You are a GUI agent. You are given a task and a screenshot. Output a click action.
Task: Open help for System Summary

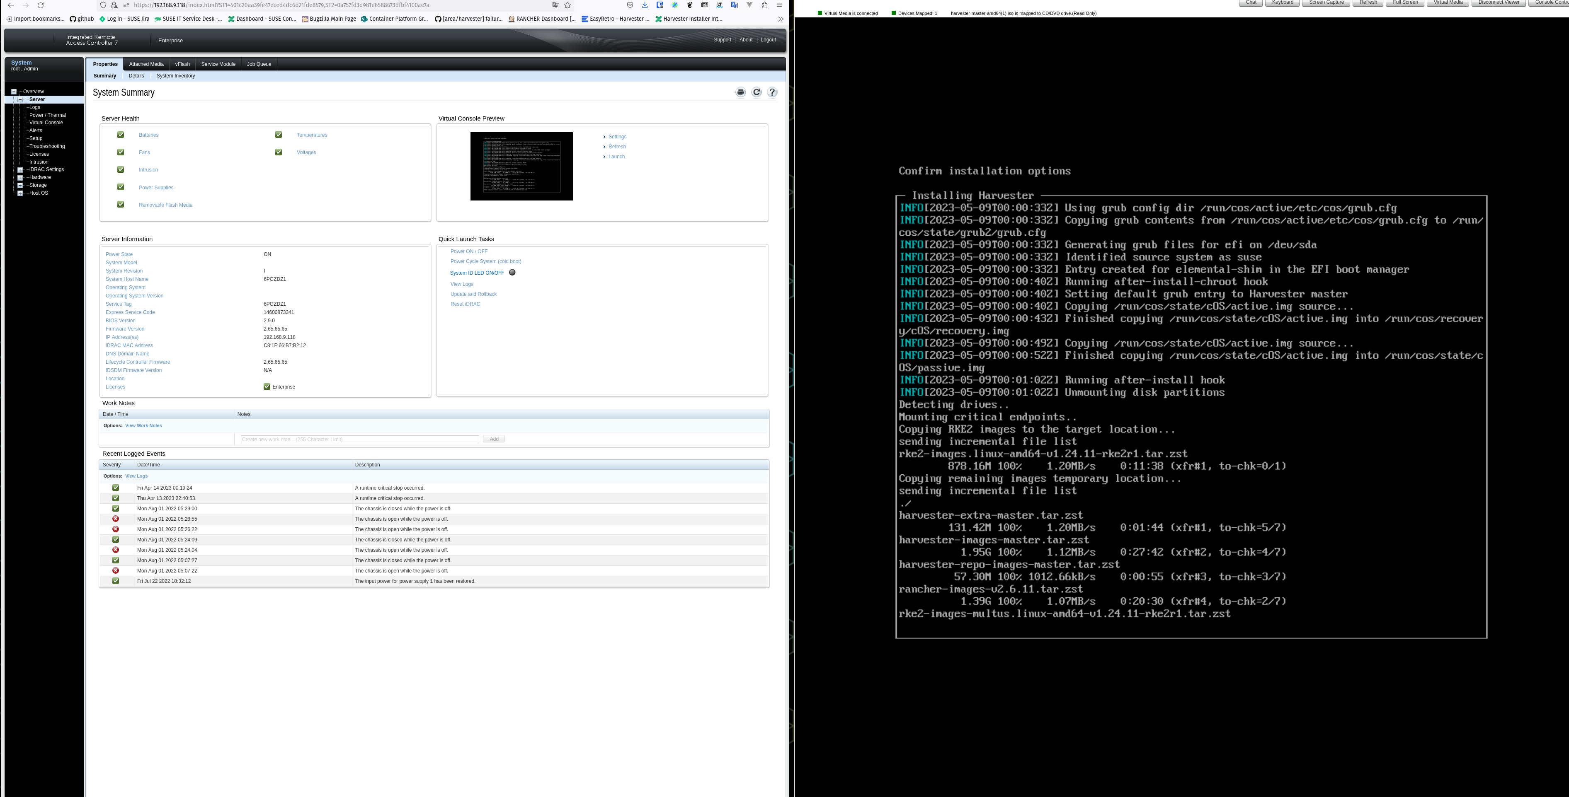(772, 92)
